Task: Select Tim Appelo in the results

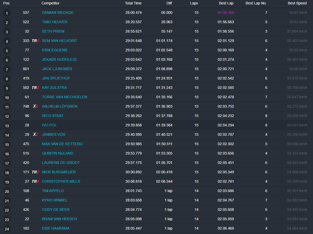Action: 53,191
